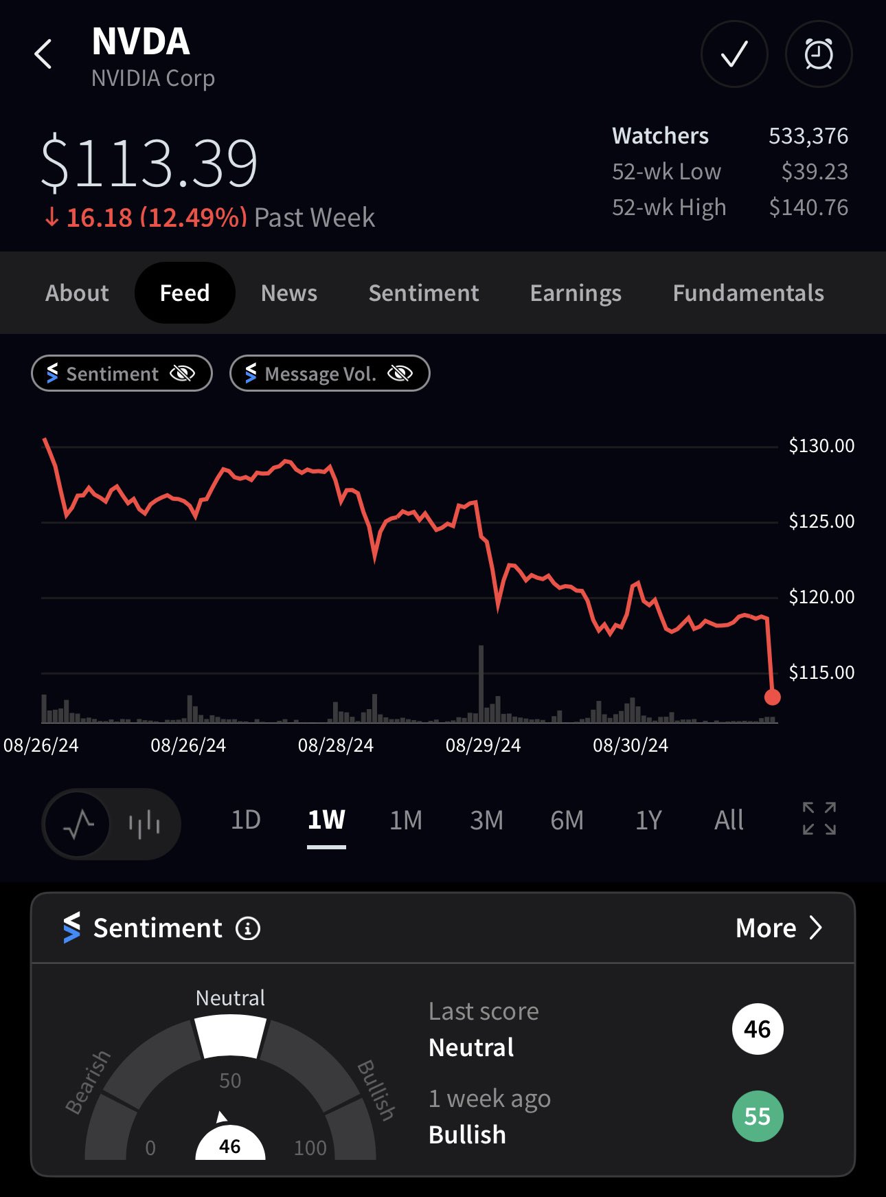The width and height of the screenshot is (886, 1197).
Task: Click the NVDA ticker title
Action: pos(141,41)
